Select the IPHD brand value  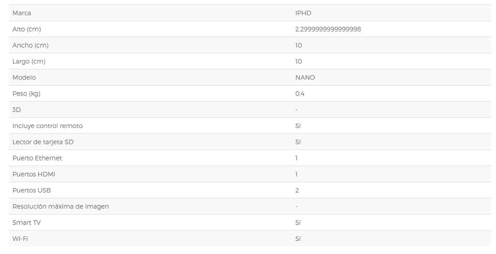pos(303,13)
